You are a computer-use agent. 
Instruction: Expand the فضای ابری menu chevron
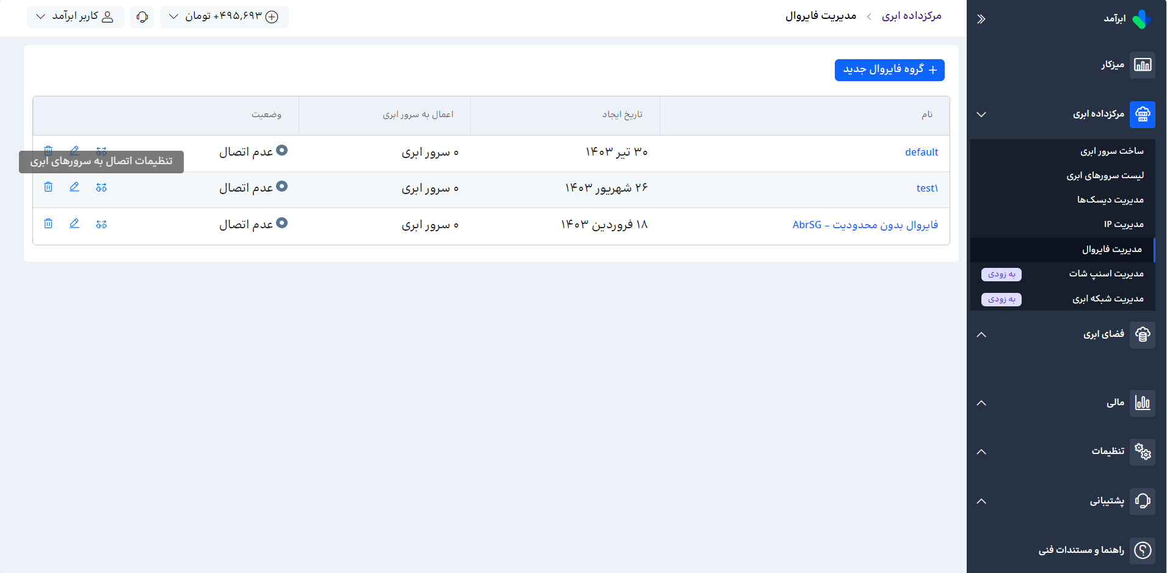tap(981, 334)
